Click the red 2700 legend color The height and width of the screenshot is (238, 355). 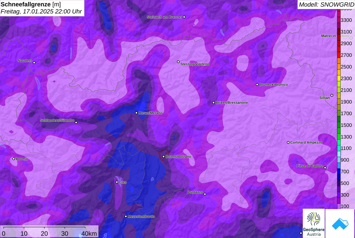(x=339, y=55)
